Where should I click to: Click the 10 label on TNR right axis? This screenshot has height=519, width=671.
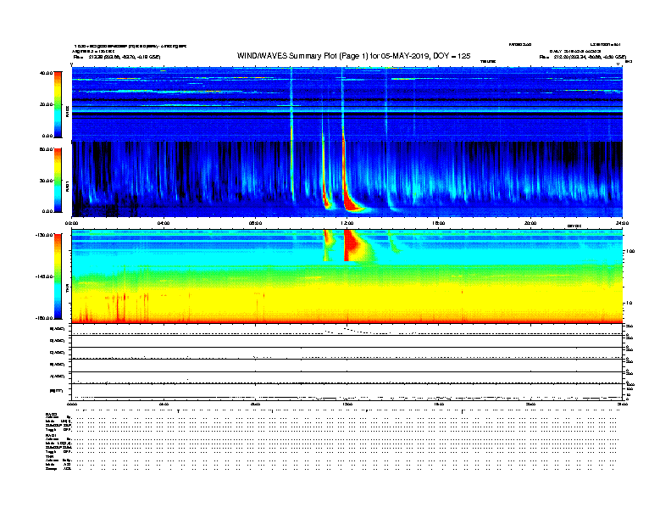point(629,304)
